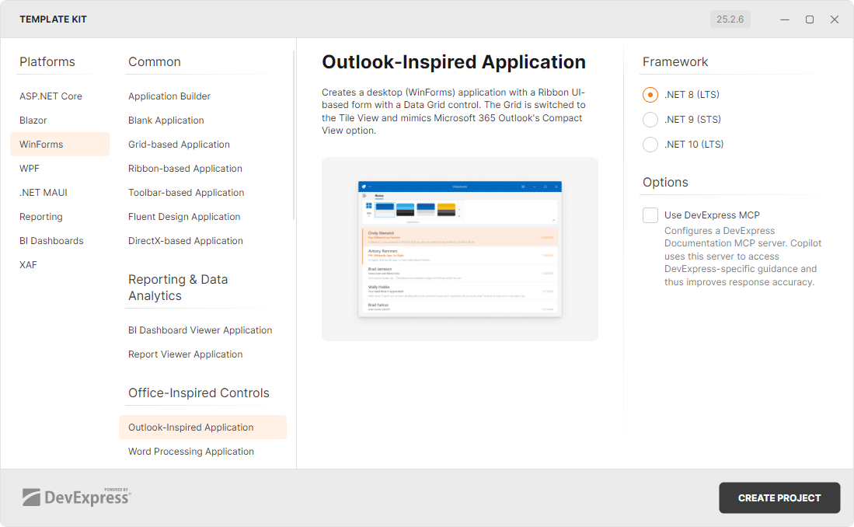
Task: Click the Outlook-inspired application preview image
Action: 460,249
